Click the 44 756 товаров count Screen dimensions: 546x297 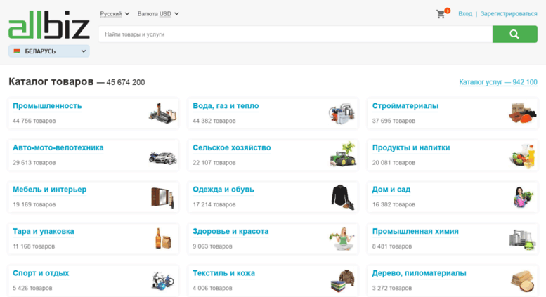[x=34, y=121]
